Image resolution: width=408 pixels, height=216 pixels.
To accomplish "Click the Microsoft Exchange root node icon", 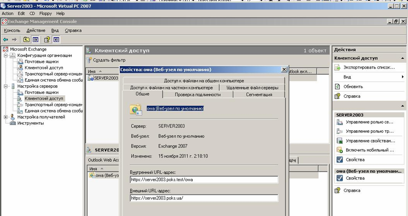I will coord(5,49).
